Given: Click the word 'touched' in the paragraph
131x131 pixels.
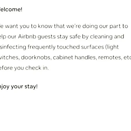Looking at the screenshot, I should pos(68,47).
